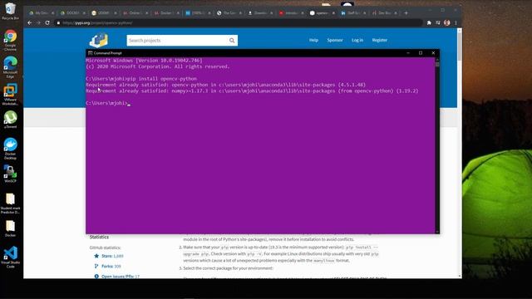Click the 'Requirement already satisfied: numpy' line
The height and width of the screenshot is (299, 532).
coord(252,91)
